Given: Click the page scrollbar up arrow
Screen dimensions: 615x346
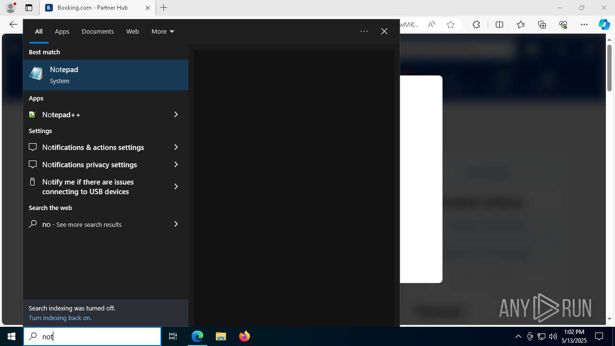Looking at the screenshot, I should 609,39.
